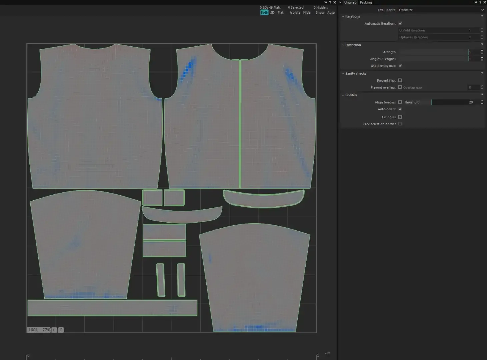Switch to the Unwrap tab
The image size is (487, 360).
coord(350,2)
